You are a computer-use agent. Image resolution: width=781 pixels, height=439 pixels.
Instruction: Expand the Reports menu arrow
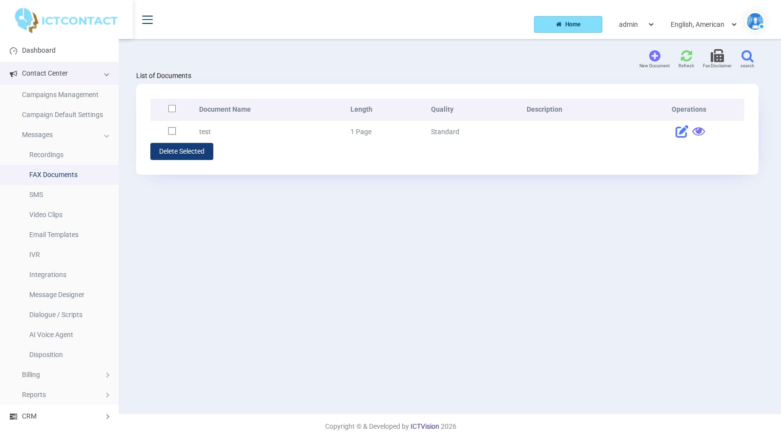coord(107,395)
